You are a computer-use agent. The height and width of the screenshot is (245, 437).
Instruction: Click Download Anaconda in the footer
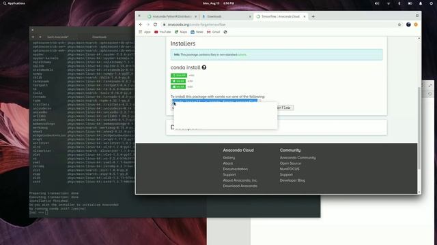click(x=240, y=186)
